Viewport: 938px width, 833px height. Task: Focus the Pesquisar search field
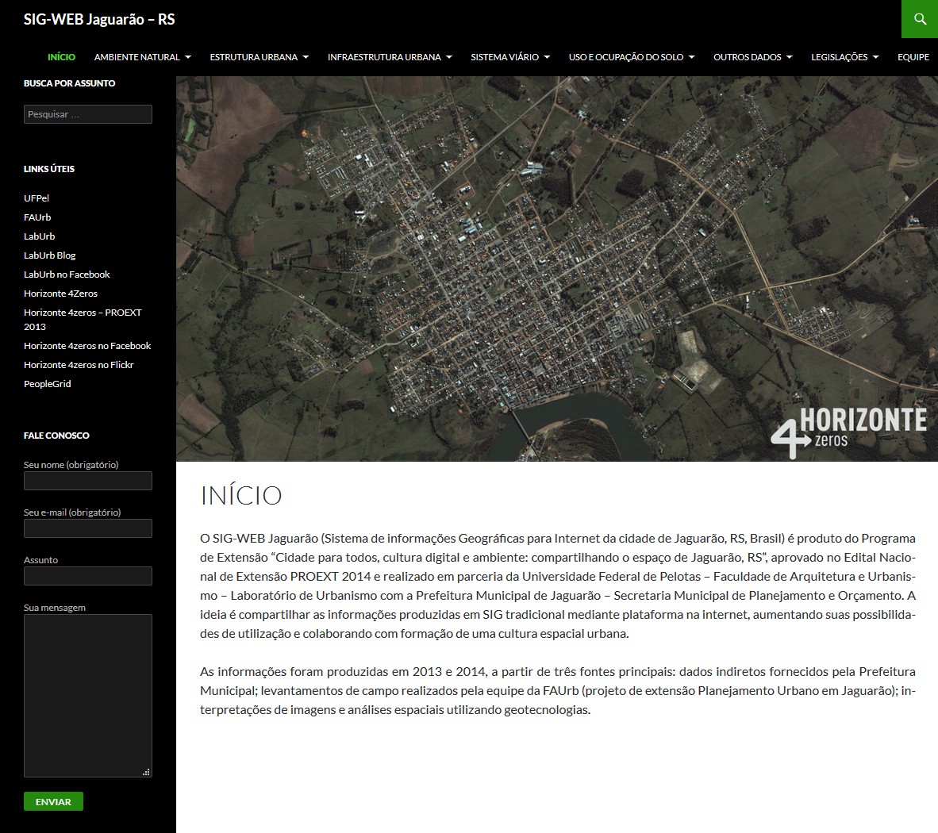87,114
